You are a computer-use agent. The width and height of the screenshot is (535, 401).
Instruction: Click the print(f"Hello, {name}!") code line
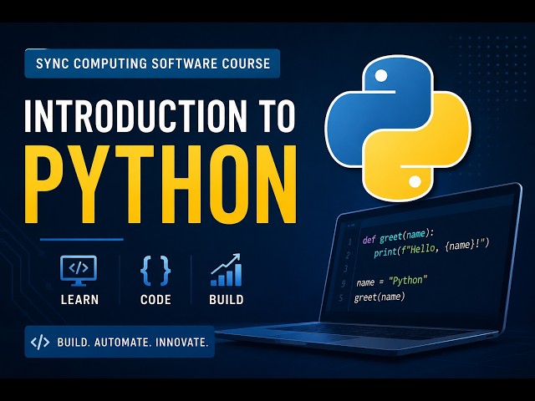[x=431, y=248]
